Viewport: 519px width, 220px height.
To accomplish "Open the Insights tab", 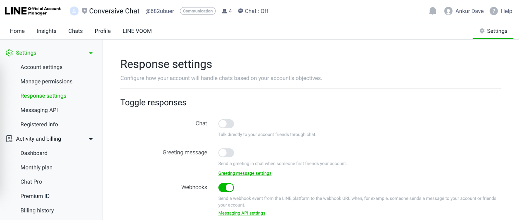I will pos(46,31).
